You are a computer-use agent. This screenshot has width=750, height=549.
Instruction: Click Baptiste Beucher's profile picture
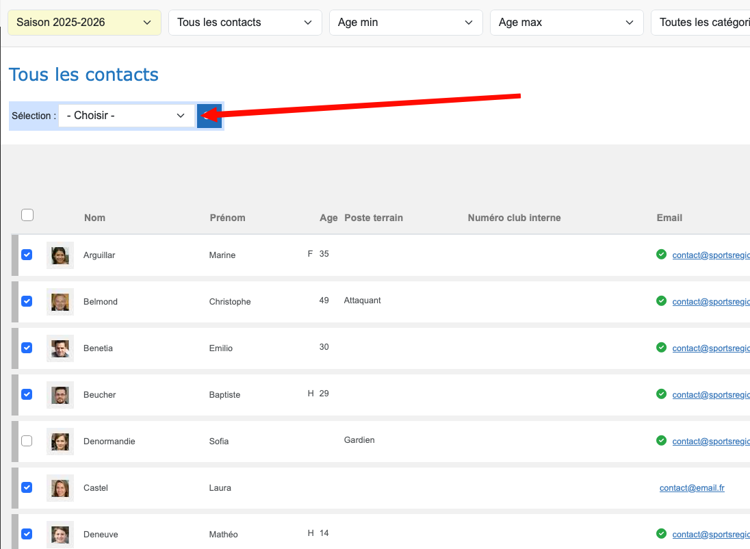click(x=60, y=395)
